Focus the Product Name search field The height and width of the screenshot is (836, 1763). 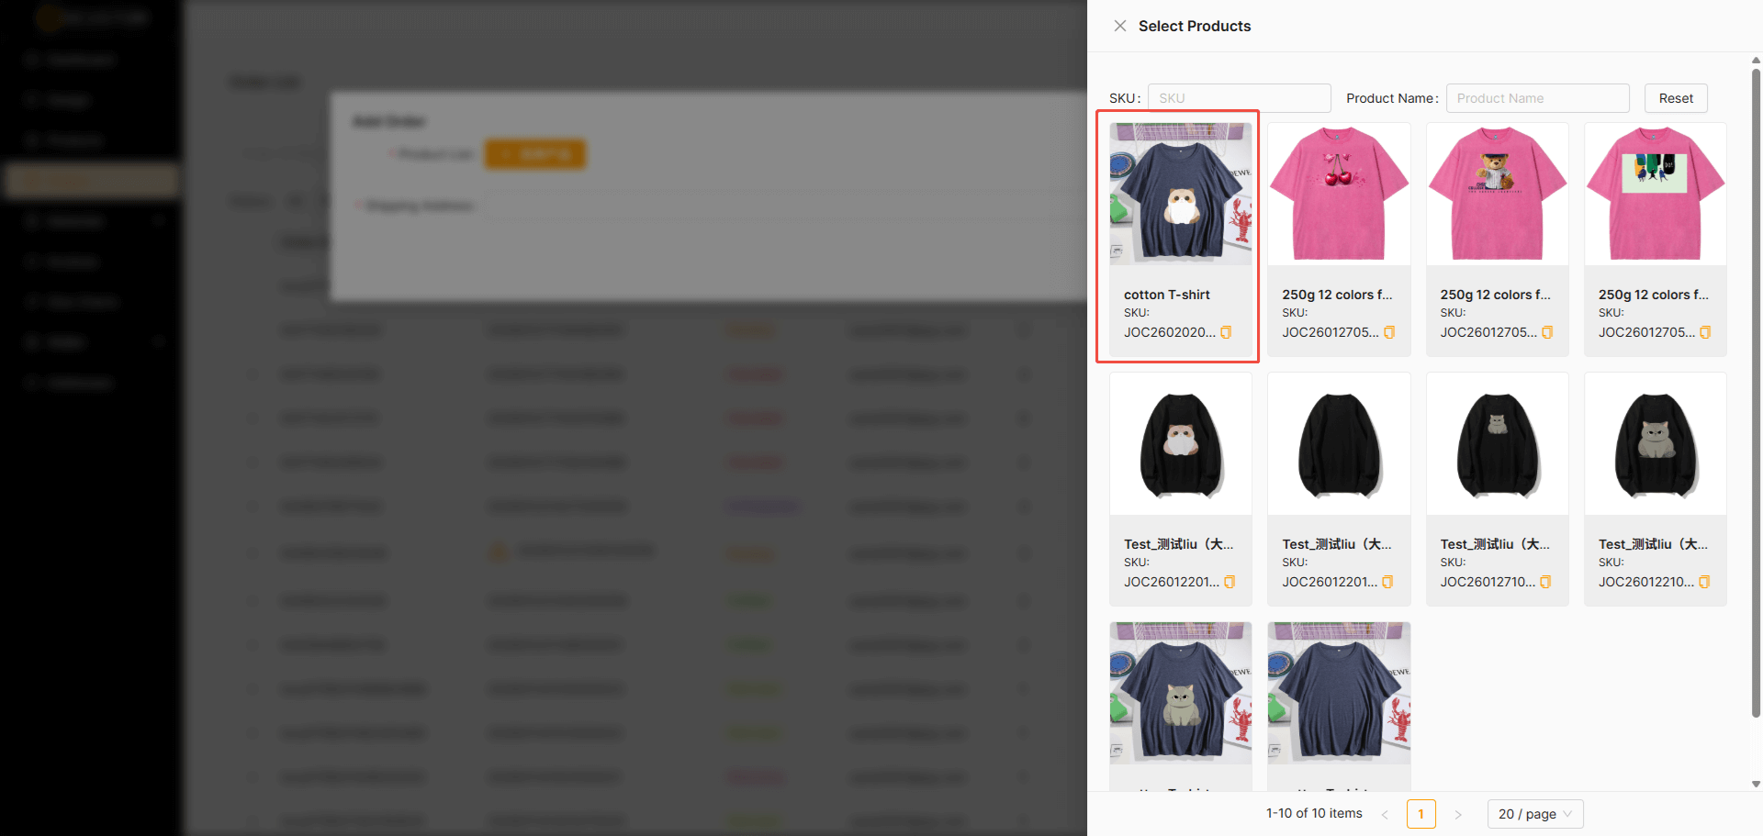point(1537,98)
